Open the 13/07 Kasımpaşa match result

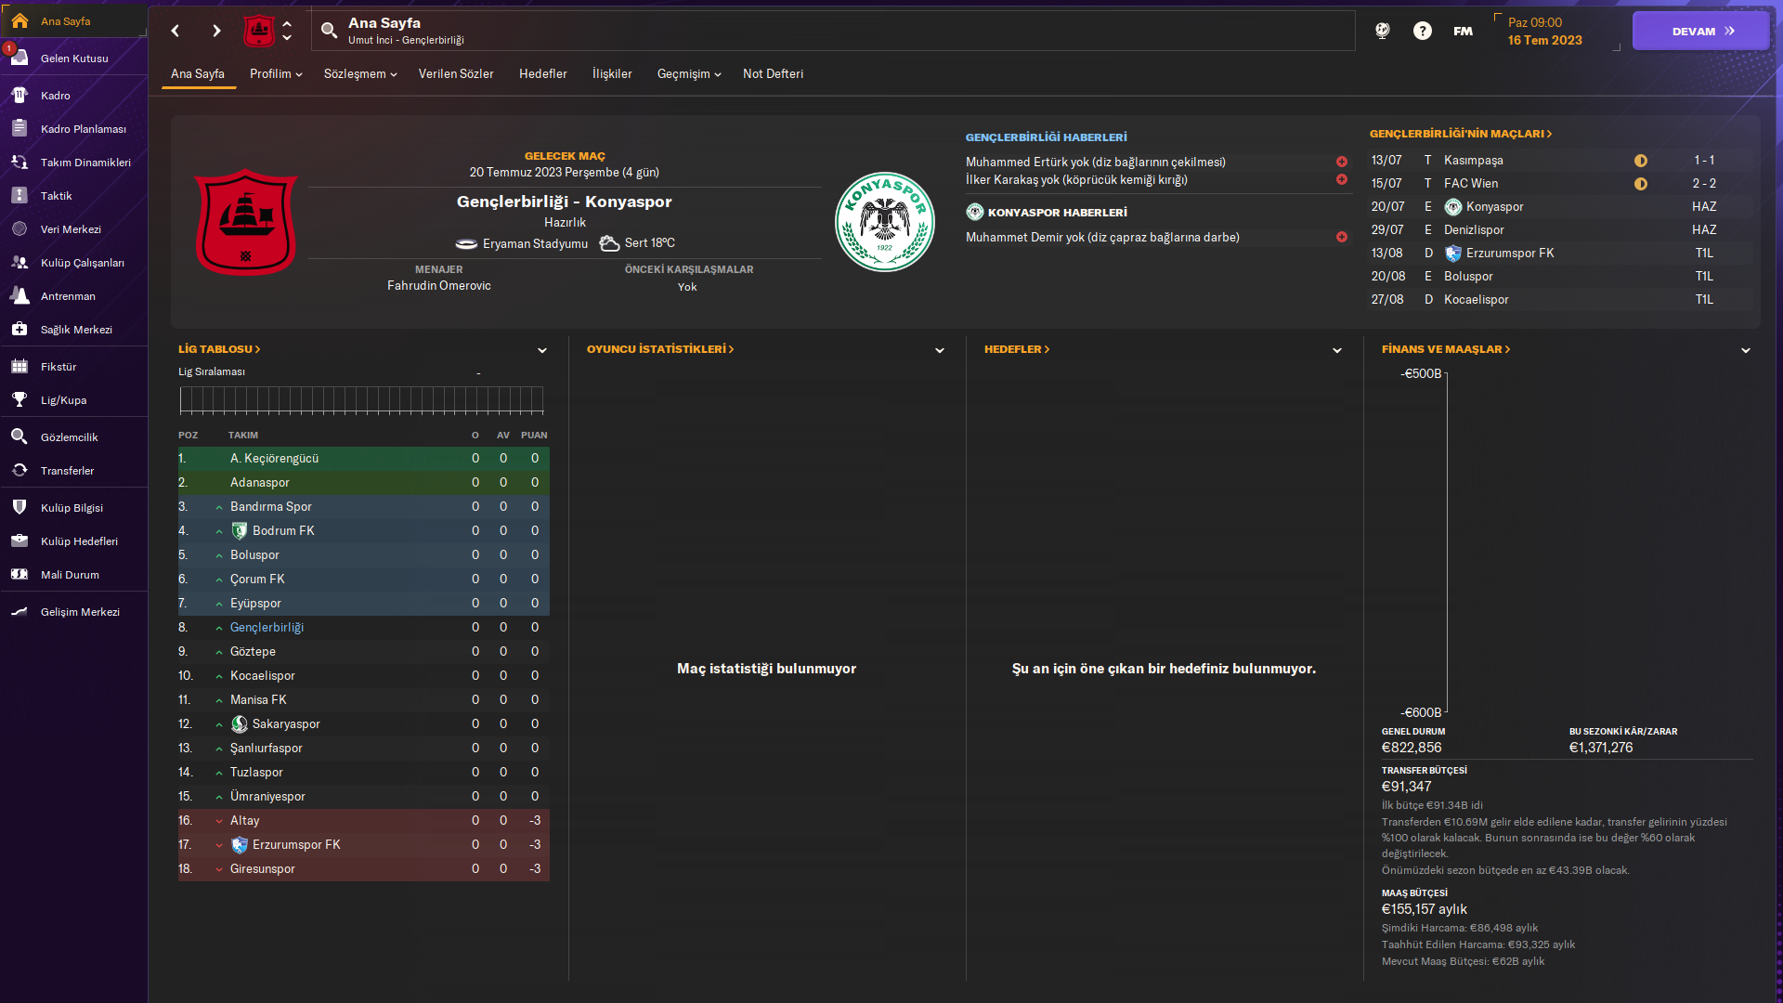click(1561, 160)
